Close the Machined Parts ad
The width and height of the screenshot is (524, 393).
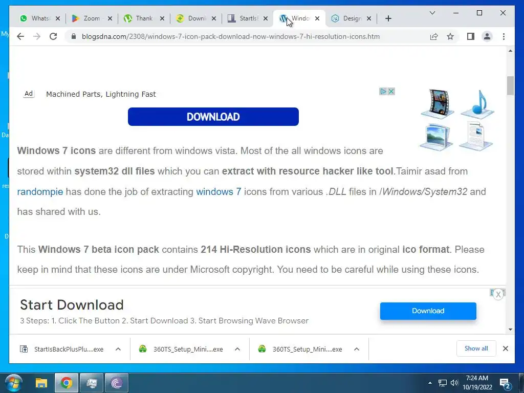391,91
